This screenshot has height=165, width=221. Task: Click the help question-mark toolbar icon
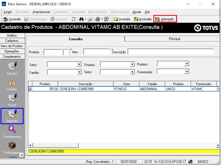(x=106, y=19)
